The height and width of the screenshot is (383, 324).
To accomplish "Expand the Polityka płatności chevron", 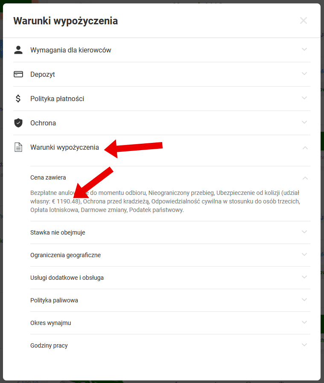I will (304, 98).
